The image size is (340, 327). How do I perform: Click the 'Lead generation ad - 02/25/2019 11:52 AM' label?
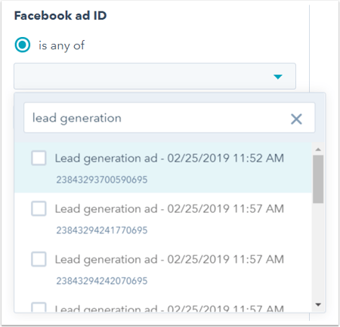tap(169, 159)
